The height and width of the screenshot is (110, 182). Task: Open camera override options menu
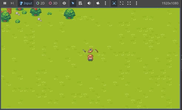(106, 3)
